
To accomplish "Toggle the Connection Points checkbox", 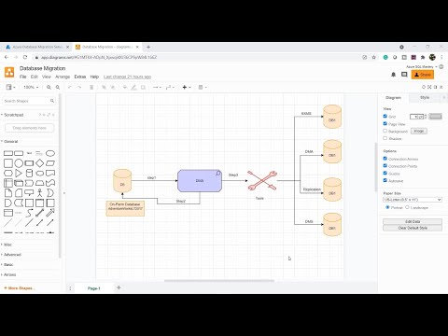I will [385, 166].
